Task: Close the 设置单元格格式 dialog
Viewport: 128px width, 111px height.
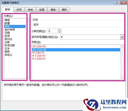Action: [x=123, y=3]
